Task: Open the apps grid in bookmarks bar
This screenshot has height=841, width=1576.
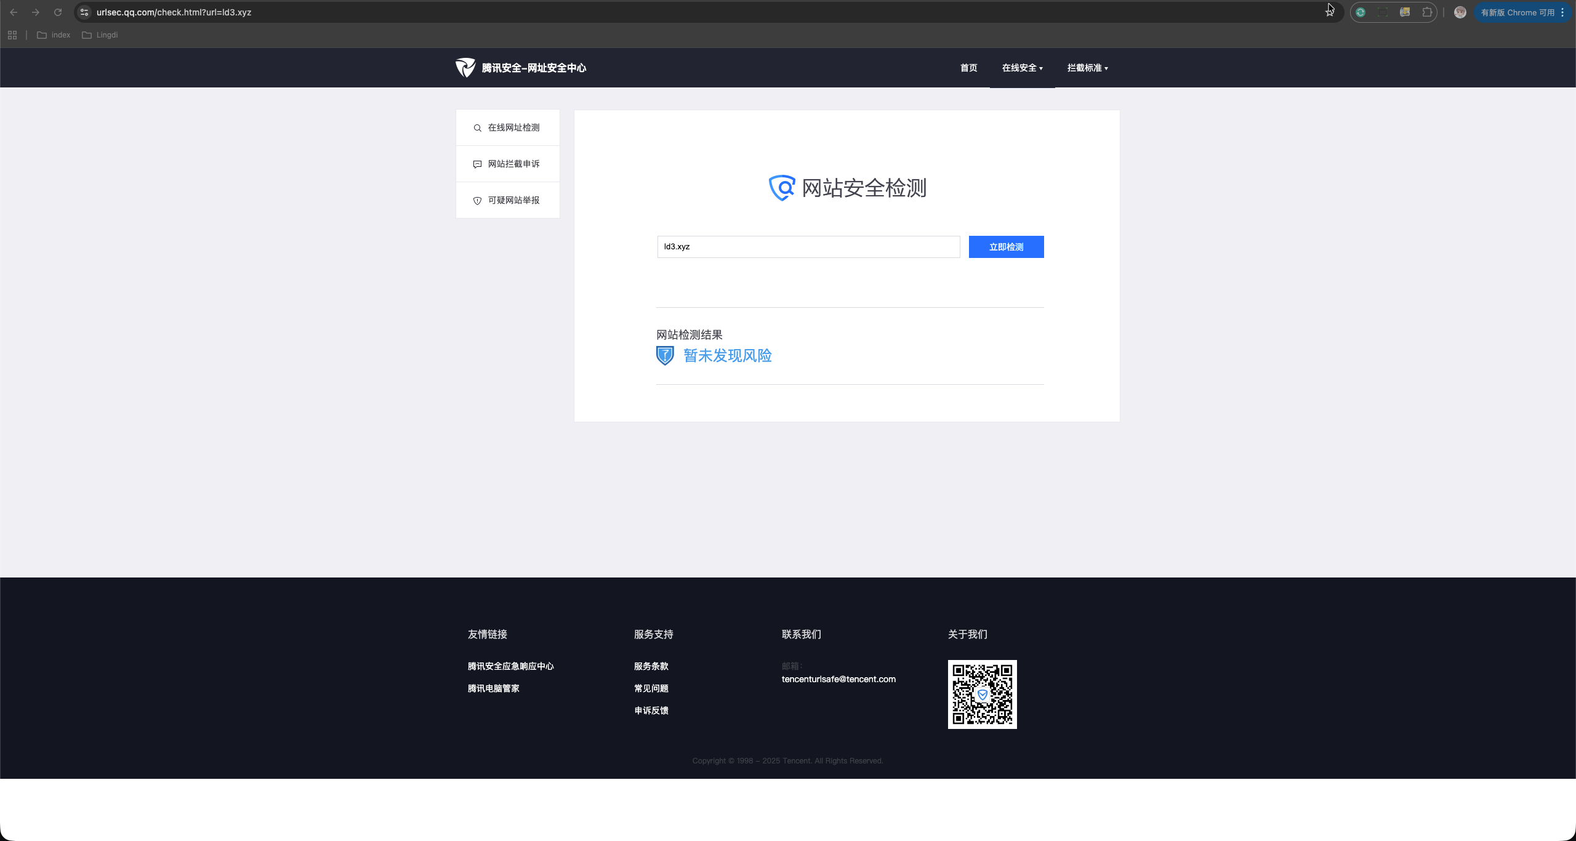Action: 12,35
